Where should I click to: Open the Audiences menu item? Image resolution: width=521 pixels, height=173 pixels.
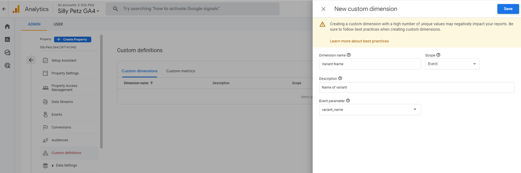[x=69, y=140]
